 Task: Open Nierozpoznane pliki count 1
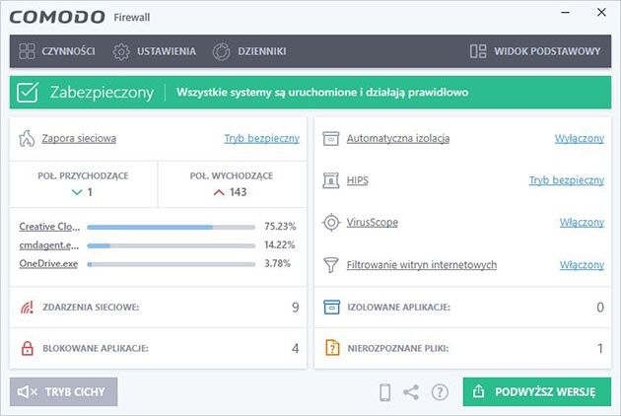click(x=600, y=348)
